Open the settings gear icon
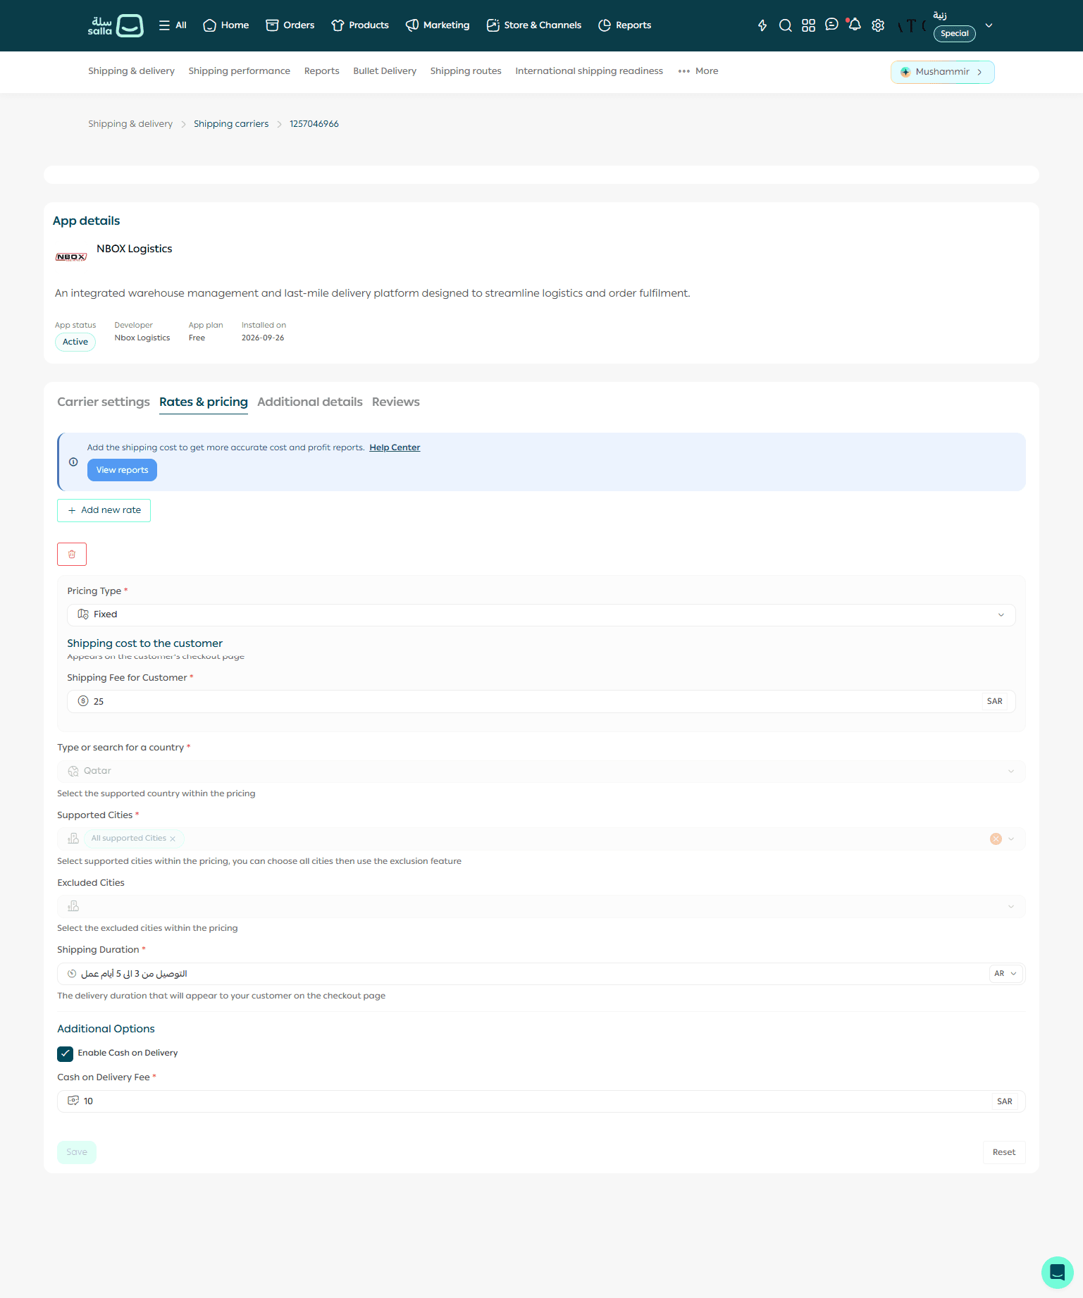The image size is (1083, 1298). 878,25
